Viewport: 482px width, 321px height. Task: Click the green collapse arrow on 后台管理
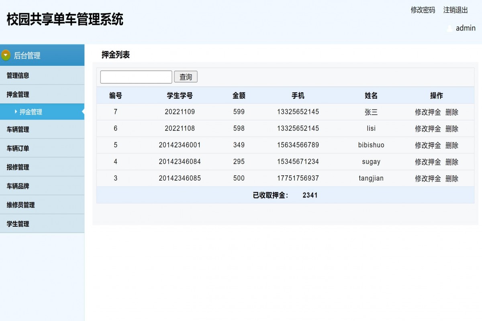click(6, 55)
